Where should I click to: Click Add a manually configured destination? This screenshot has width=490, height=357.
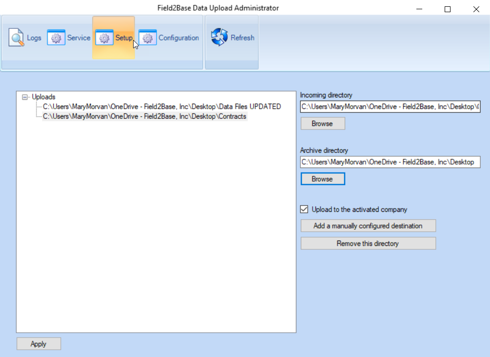click(x=368, y=225)
